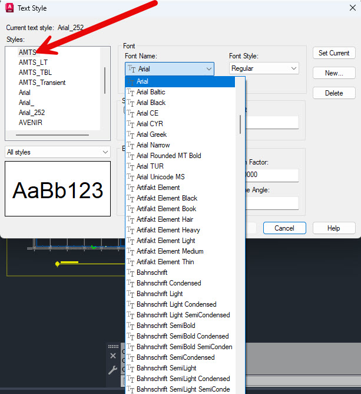This screenshot has height=394, width=361.
Task: Close the command line with X icon
Action: coord(113,356)
